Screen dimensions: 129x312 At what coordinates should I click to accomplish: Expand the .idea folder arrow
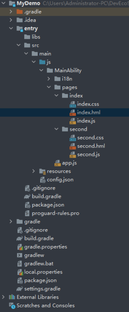(11, 20)
